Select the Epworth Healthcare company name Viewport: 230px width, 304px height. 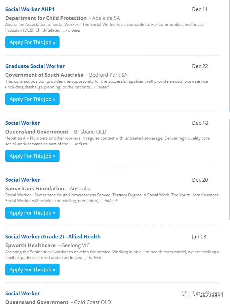(31, 245)
